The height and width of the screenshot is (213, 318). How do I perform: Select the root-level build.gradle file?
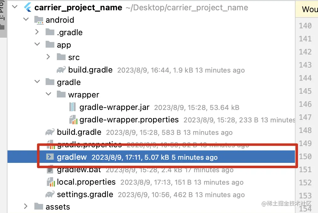[79, 132]
